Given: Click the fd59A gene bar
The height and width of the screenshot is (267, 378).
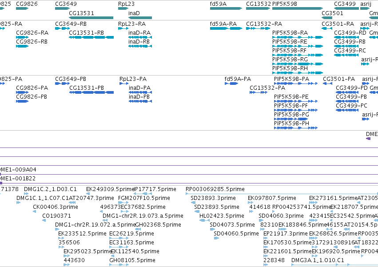Looking at the screenshot, I should pyautogui.click(x=226, y=8).
